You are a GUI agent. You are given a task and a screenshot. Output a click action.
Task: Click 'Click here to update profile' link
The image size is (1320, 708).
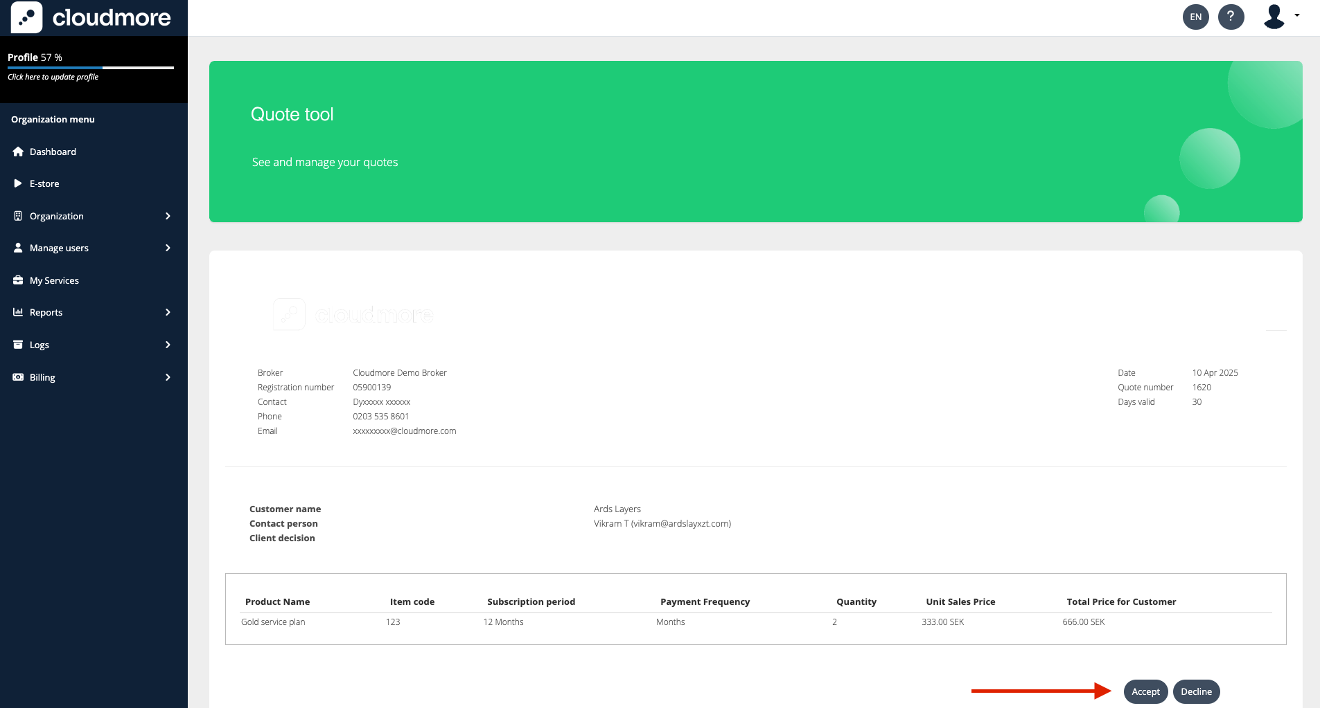[53, 77]
